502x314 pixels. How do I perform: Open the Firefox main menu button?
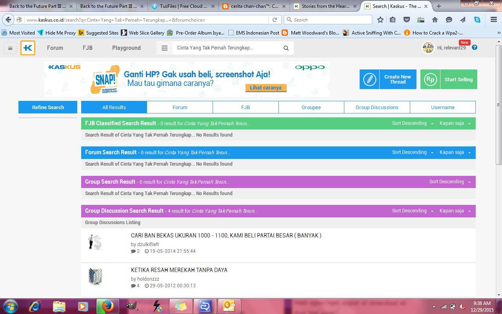(x=494, y=20)
